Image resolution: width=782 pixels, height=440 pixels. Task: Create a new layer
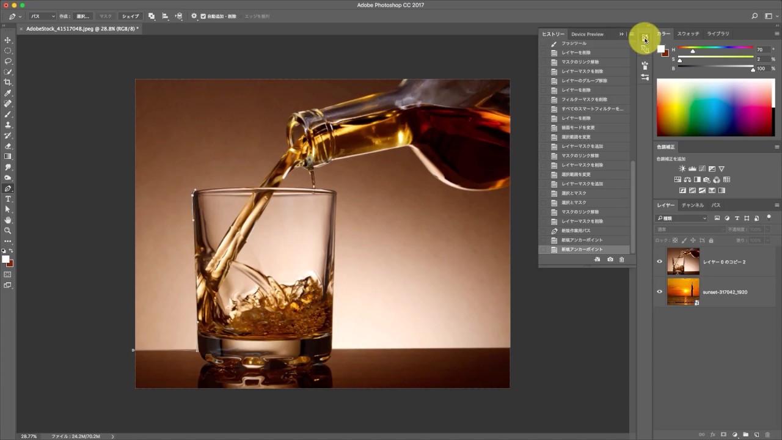click(x=756, y=435)
